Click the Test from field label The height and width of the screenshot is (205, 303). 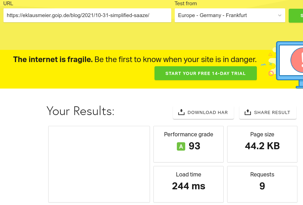coord(186,3)
